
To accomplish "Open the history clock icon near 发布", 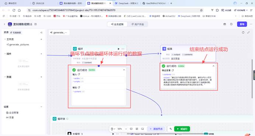I will (231, 24).
